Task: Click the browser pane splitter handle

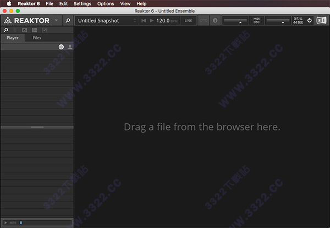Action: pyautogui.click(x=37, y=127)
